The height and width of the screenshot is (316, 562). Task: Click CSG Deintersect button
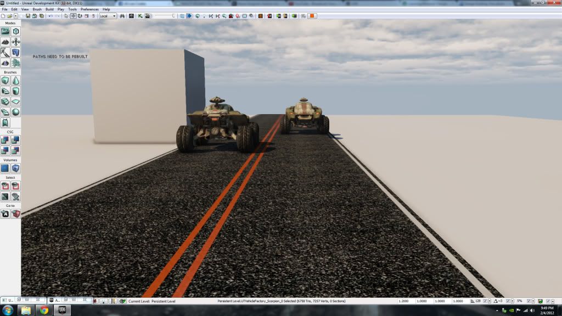pyautogui.click(x=15, y=151)
